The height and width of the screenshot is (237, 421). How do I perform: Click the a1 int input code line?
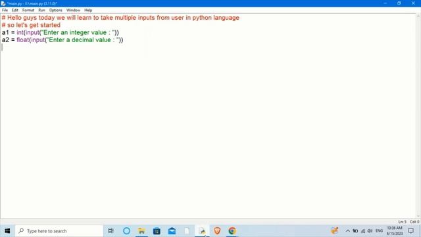click(60, 32)
